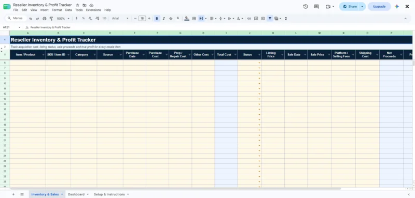The width and height of the screenshot is (415, 198).
Task: Open the File menu
Action: 16,10
